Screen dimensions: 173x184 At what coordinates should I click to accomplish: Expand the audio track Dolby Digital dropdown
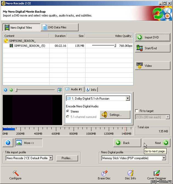pyautogui.click(x=127, y=98)
